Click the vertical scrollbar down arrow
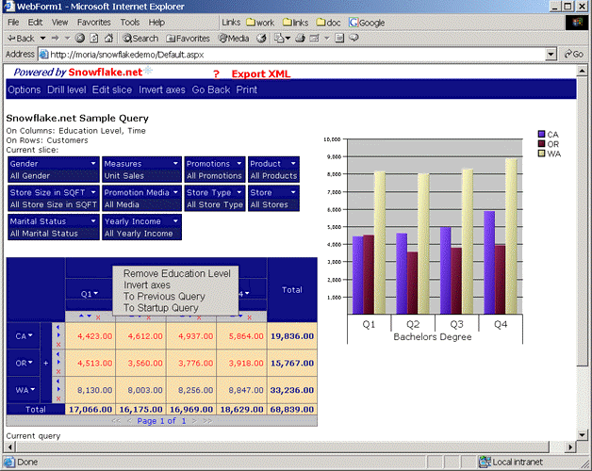Screen dimensions: 592x471 [582, 435]
